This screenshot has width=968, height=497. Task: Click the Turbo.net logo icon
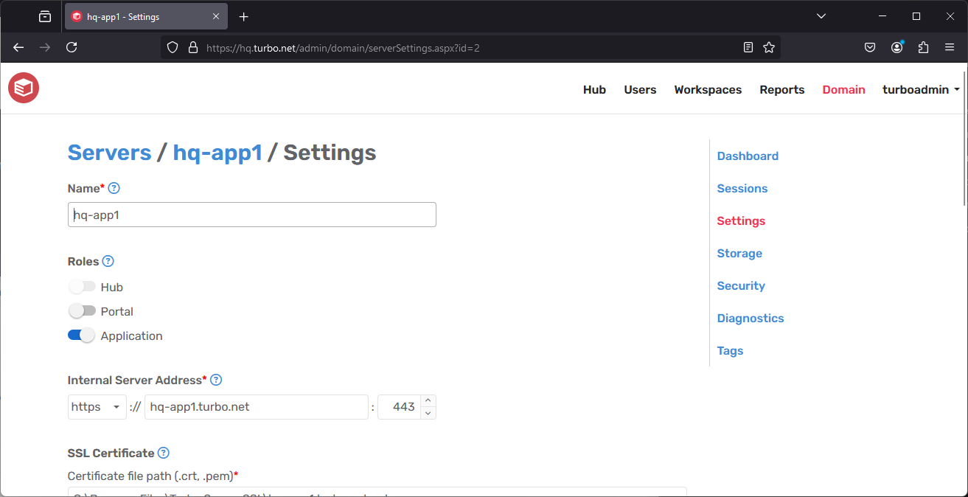[x=23, y=88]
